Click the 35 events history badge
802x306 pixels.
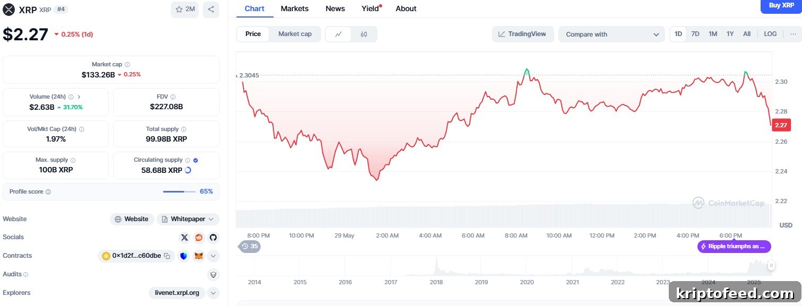coord(249,246)
